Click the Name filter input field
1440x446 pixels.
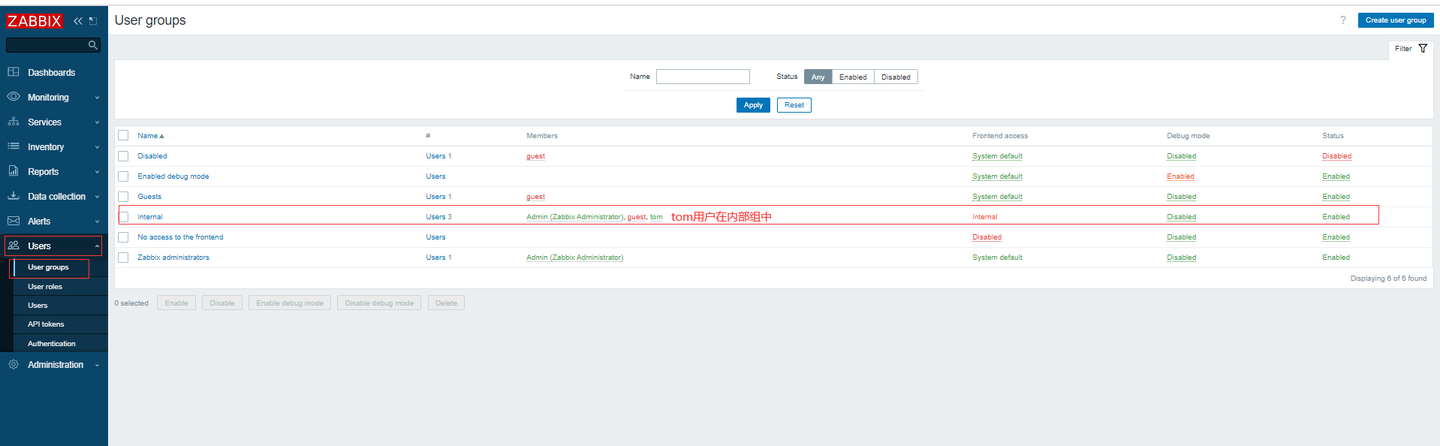tap(703, 77)
